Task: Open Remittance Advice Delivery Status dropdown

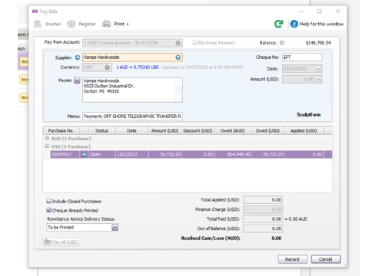Action: (115, 228)
